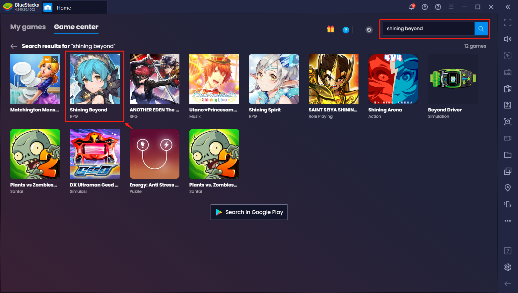Click the Install APK icon in sidebar
518x293 pixels.
pos(508,105)
